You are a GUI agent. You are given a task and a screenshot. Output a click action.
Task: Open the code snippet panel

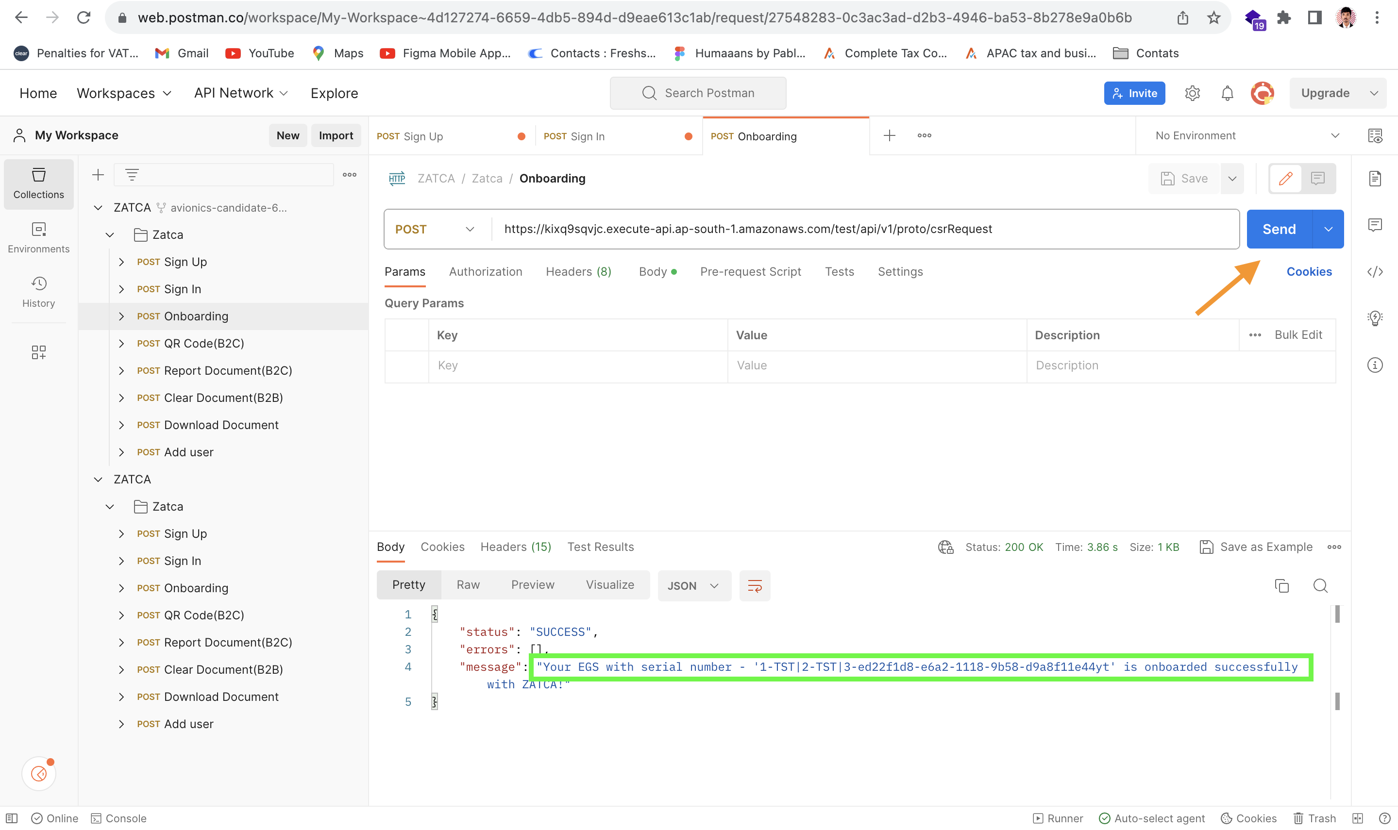click(1376, 272)
